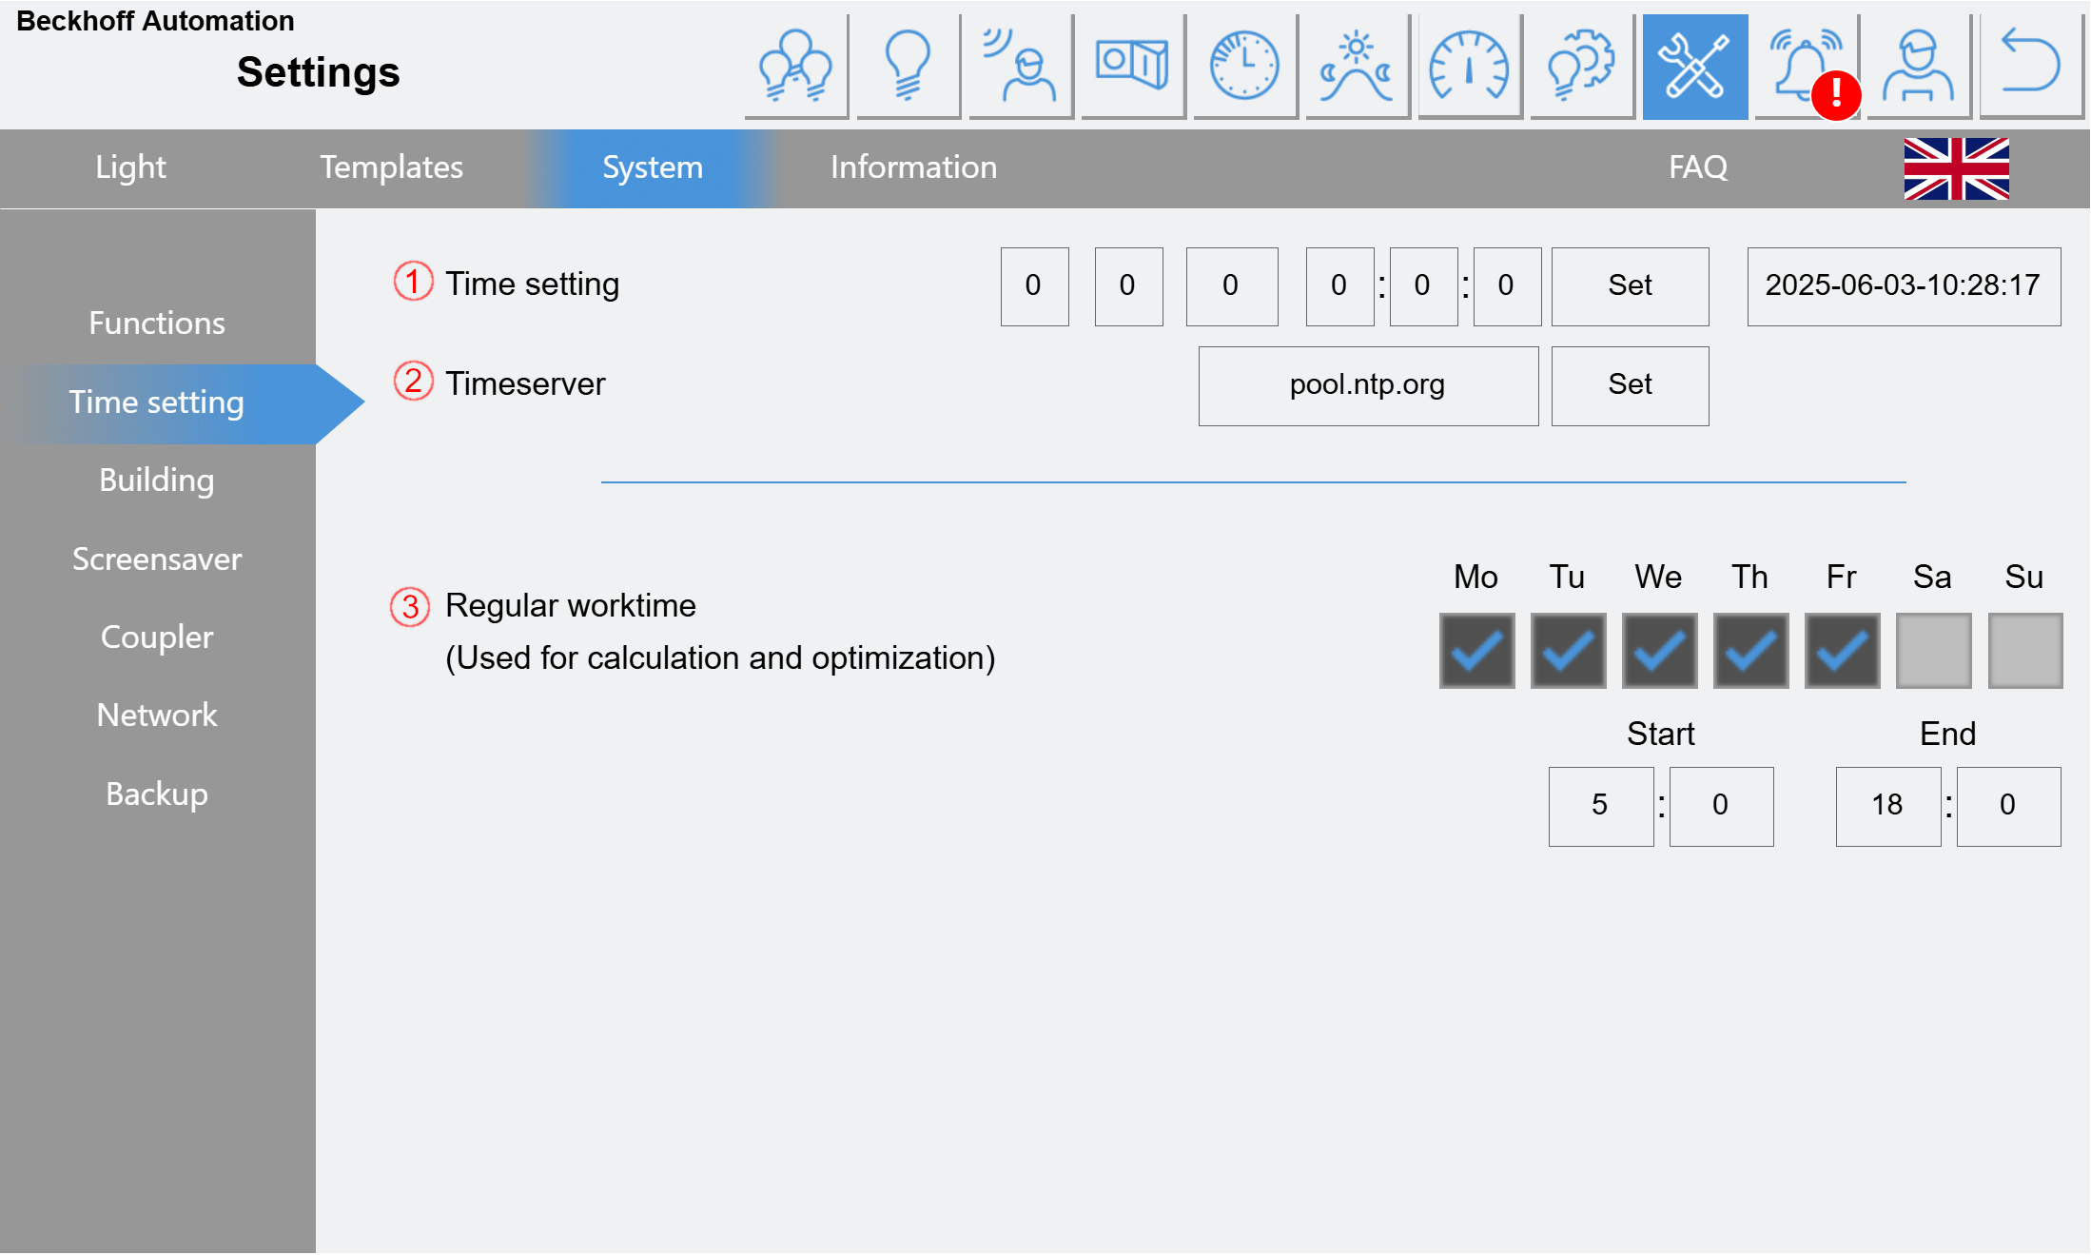Edit the End minute field

coord(2008,806)
